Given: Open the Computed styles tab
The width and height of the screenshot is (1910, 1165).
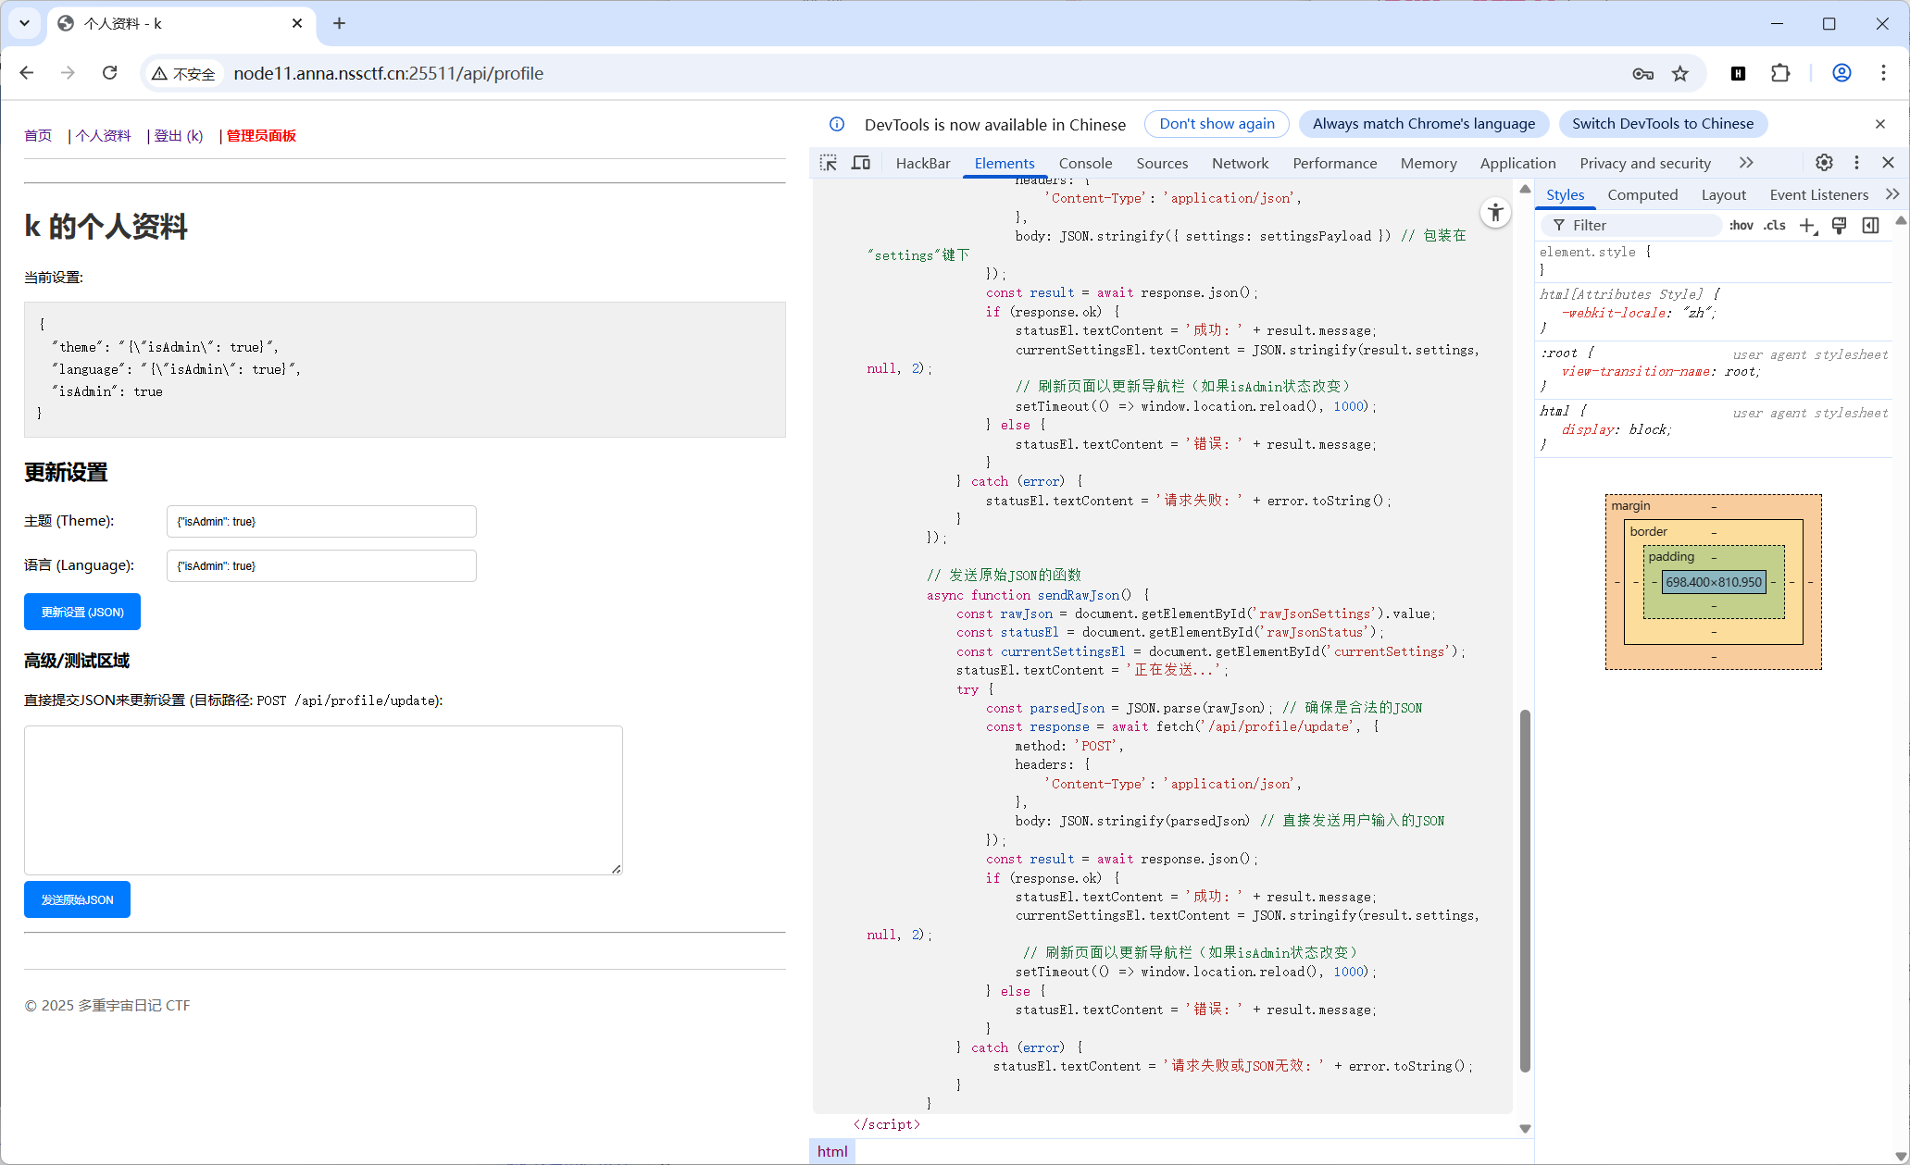Looking at the screenshot, I should click(x=1642, y=194).
